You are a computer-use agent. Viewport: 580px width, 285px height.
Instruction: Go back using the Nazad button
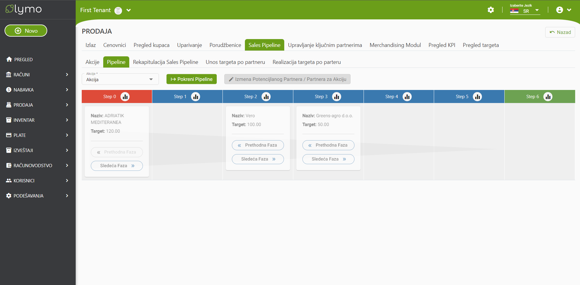pos(560,32)
